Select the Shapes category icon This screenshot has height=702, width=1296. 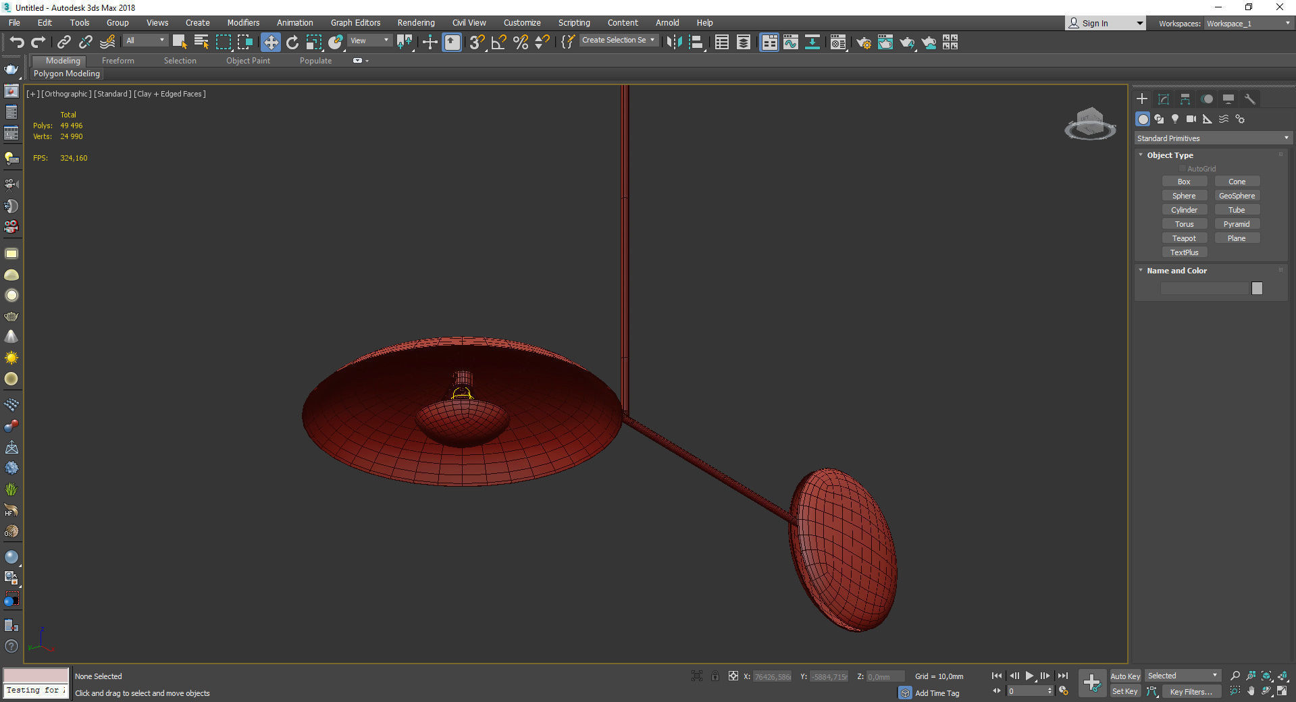click(x=1159, y=119)
